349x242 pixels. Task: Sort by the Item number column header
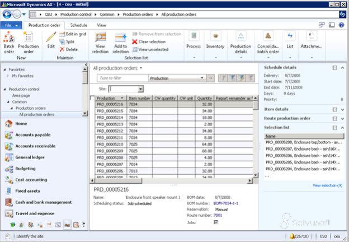coord(140,98)
